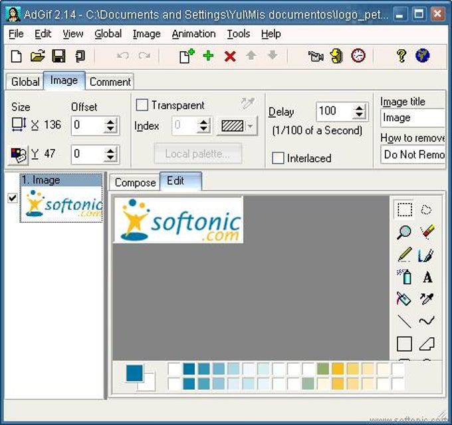Select the text A tool
452x425 pixels.
tap(427, 277)
